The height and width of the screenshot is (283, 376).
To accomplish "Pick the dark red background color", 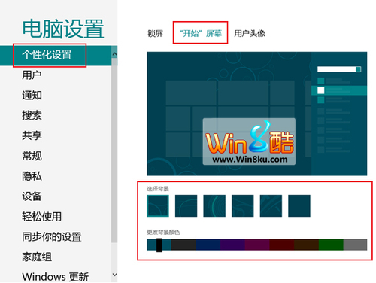I will [x=282, y=245].
